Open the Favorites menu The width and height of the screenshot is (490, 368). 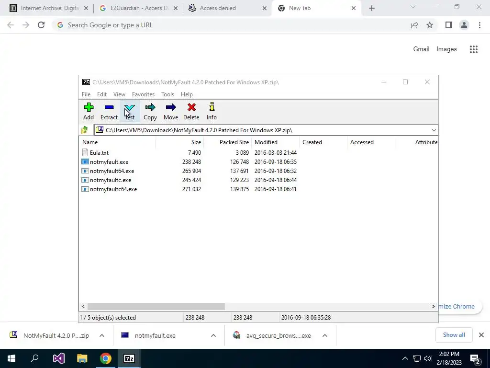tap(143, 94)
